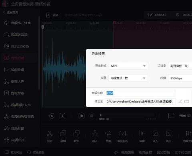
Task: Click the copy tool icon in bottom toolbar
Action: click(63, 133)
